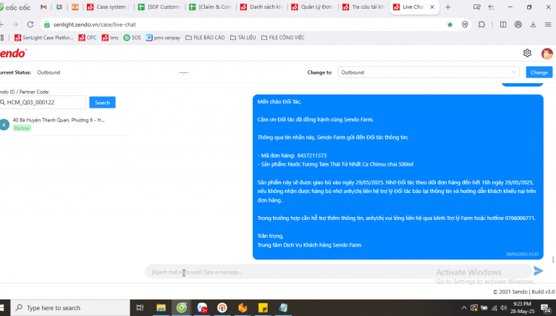Open the pms senpay bookmark
This screenshot has height=316, width=556.
164,38
